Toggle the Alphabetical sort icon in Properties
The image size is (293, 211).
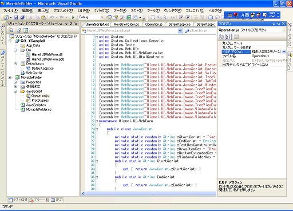[228, 37]
